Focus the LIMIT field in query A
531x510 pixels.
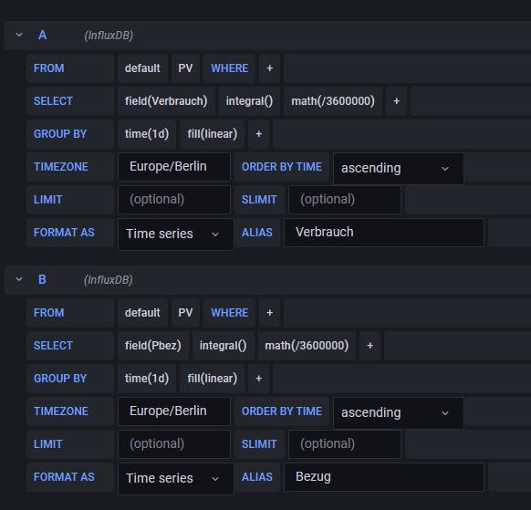(174, 200)
